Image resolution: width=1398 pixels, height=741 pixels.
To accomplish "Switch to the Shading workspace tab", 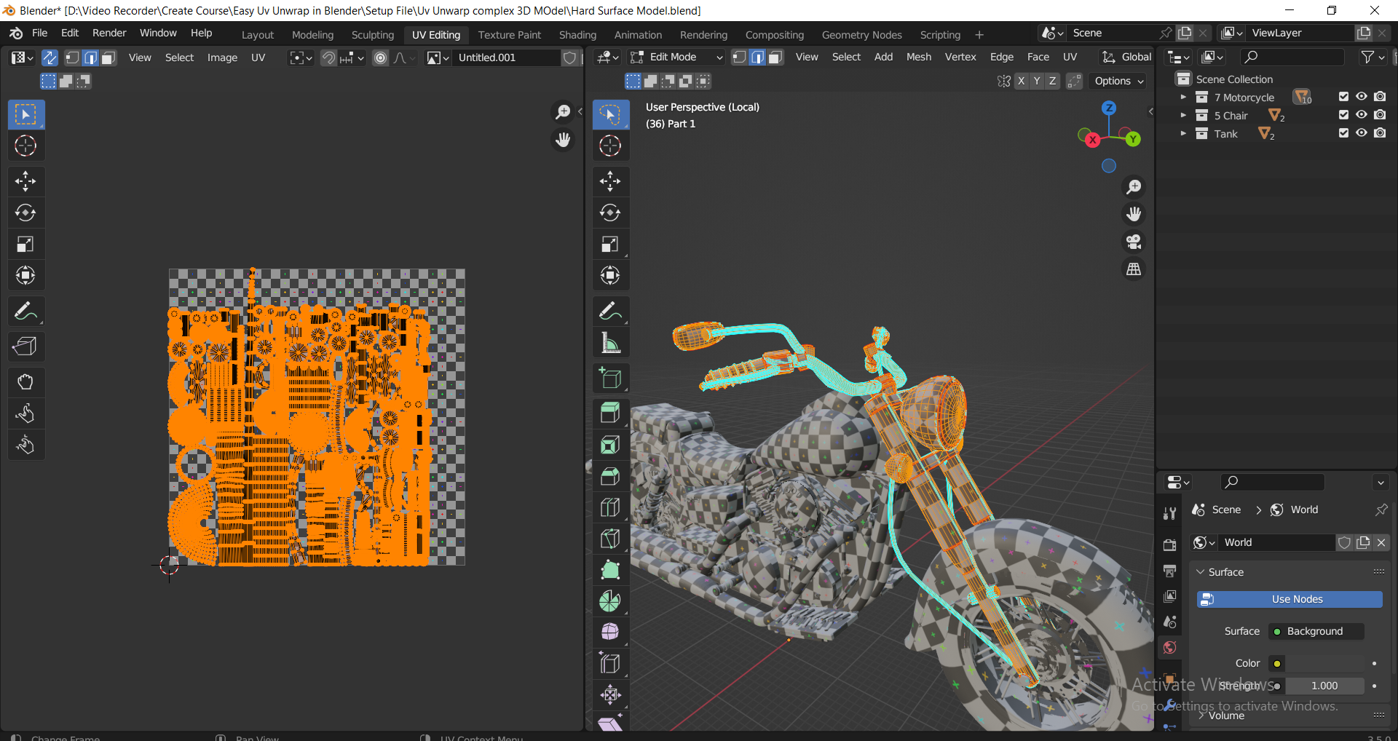I will 577,34.
